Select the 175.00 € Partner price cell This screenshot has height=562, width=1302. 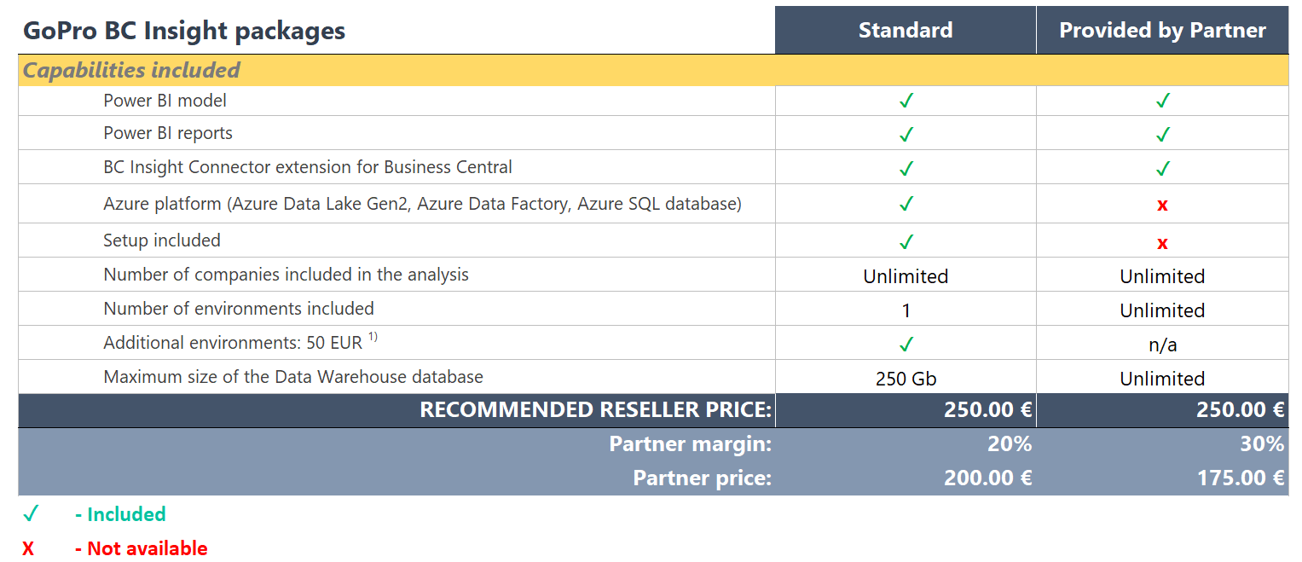[1241, 478]
